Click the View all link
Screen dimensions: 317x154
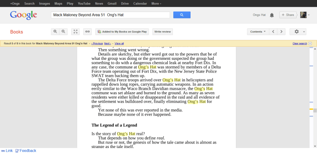click(119, 43)
